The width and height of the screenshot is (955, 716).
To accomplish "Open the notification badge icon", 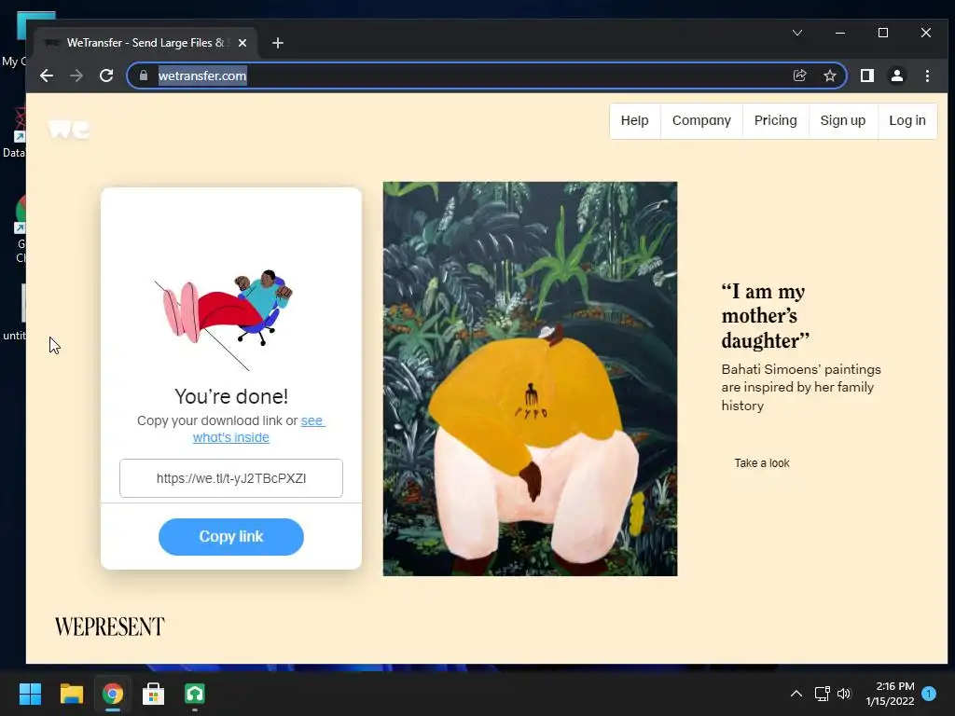I will (x=929, y=693).
